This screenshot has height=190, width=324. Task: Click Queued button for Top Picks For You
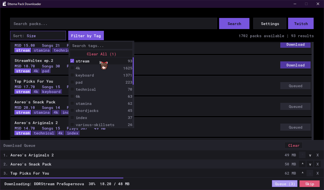pos(295,86)
